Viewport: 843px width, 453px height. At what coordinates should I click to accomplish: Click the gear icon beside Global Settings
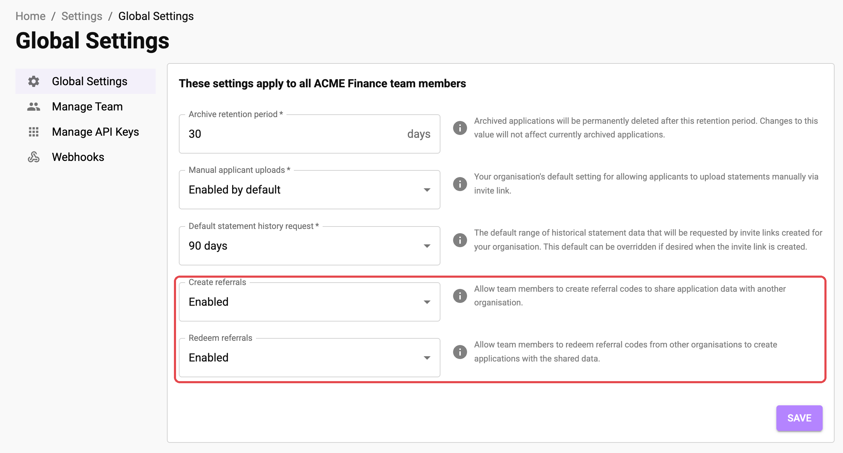[34, 81]
